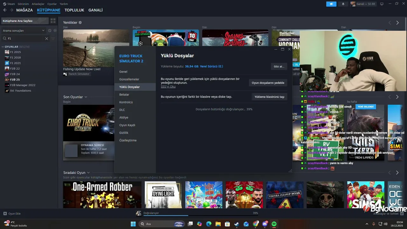Open File Explorer from the taskbar
Viewport: 407px width, 229px height.
(x=218, y=224)
